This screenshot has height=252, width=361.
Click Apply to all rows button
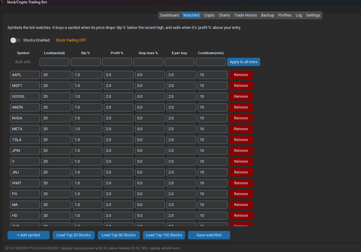point(244,62)
